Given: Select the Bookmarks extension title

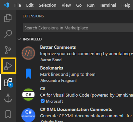Looking at the screenshot, I should 51,68.
